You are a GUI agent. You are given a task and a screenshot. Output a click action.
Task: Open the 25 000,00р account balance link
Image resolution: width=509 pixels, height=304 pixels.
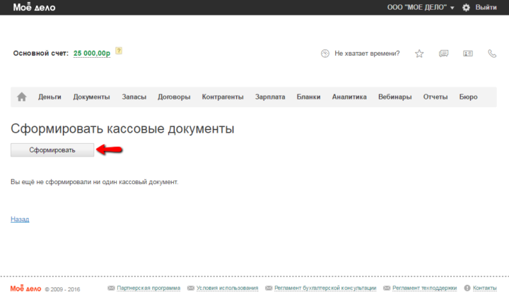tap(92, 53)
